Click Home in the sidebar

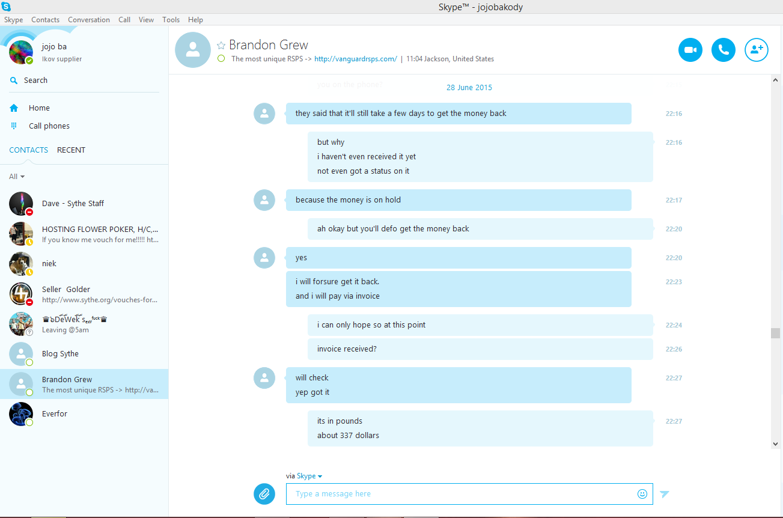tap(39, 108)
